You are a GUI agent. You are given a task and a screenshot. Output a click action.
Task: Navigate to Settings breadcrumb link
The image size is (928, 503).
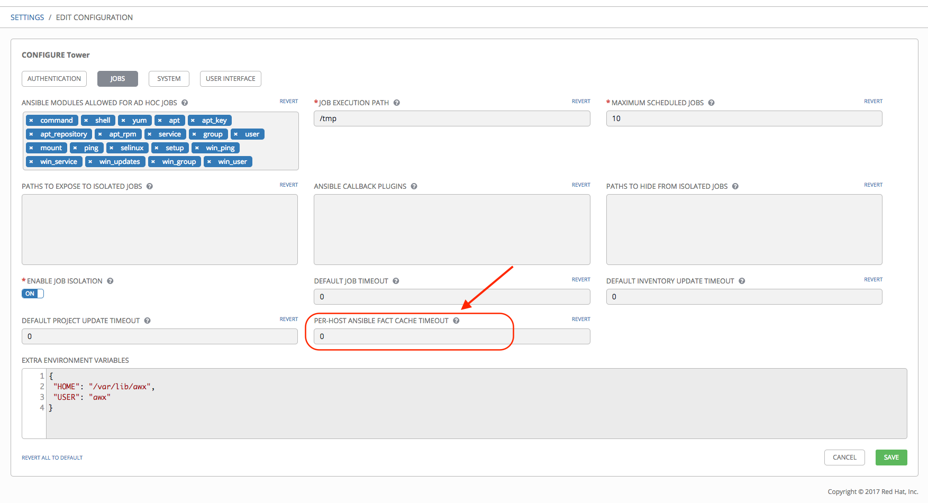(28, 17)
